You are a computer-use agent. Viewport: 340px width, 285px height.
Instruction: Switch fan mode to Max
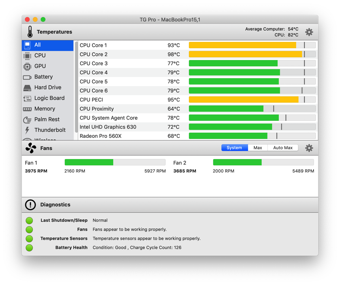257,148
